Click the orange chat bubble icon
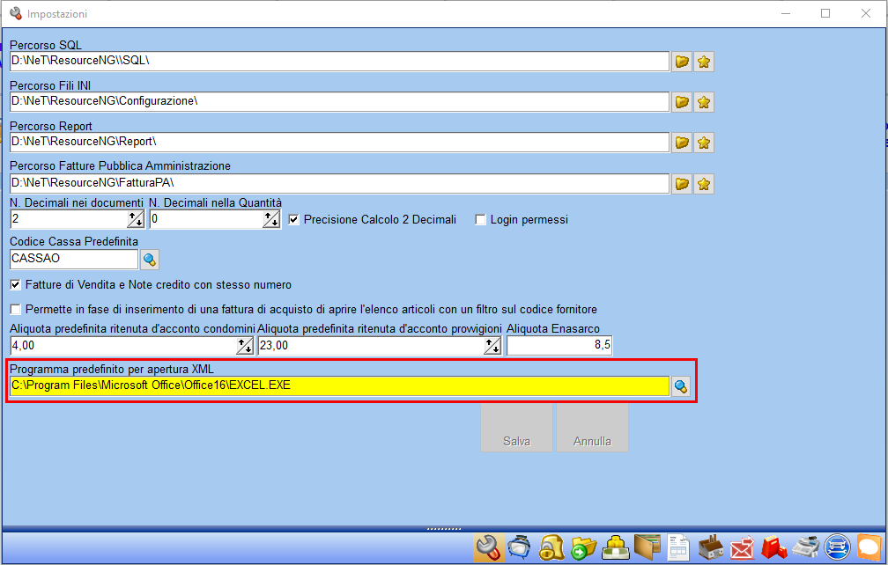 869,547
